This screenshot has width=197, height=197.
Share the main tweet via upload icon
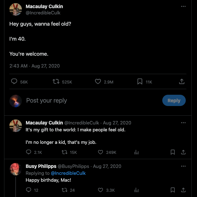tap(182, 82)
